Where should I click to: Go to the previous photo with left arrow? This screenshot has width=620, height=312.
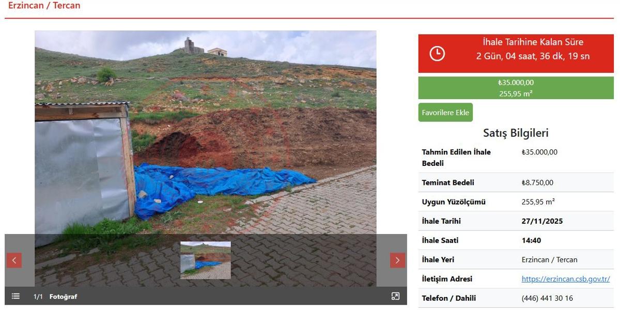[x=14, y=260]
